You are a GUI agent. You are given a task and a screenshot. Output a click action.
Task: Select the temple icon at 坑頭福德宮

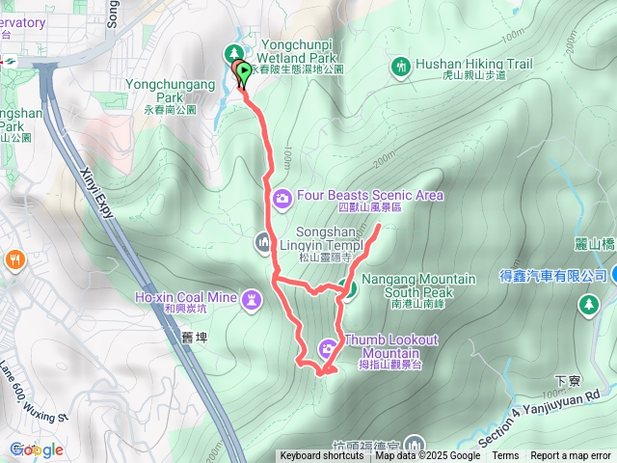pyautogui.click(x=415, y=444)
